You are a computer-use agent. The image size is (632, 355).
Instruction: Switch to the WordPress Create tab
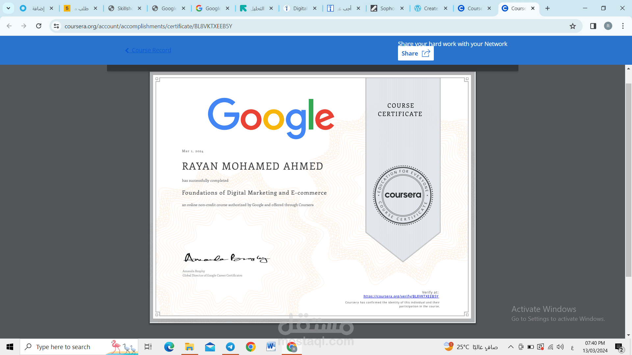pyautogui.click(x=431, y=8)
